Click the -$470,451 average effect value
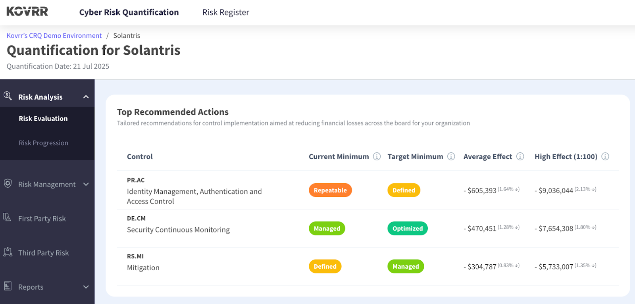Image resolution: width=635 pixels, height=304 pixels. [x=480, y=229]
